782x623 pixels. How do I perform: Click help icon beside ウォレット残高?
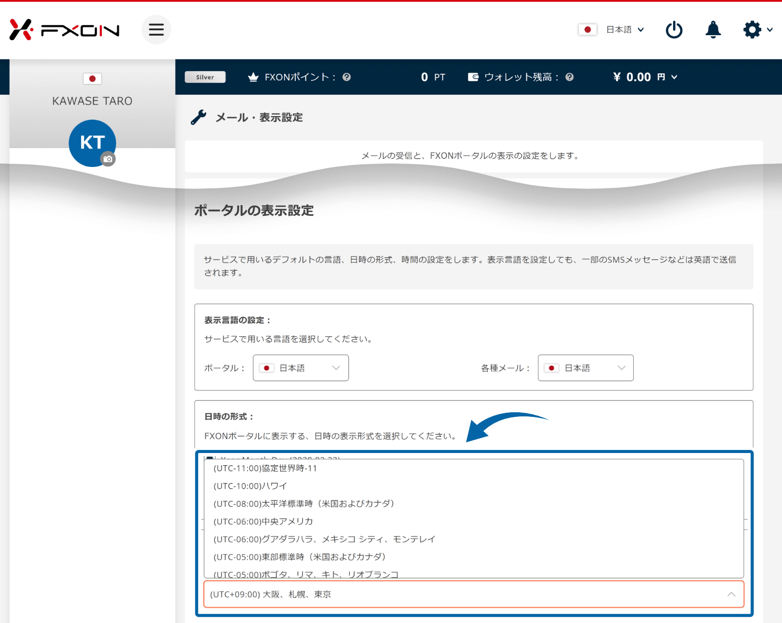(x=570, y=77)
